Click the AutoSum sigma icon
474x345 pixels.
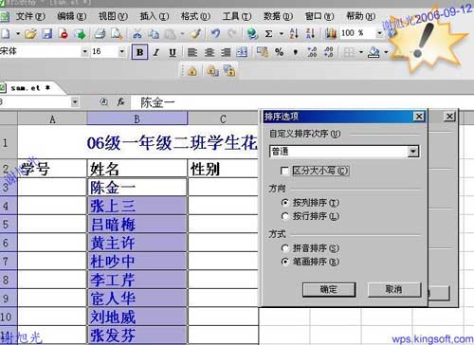(268, 33)
